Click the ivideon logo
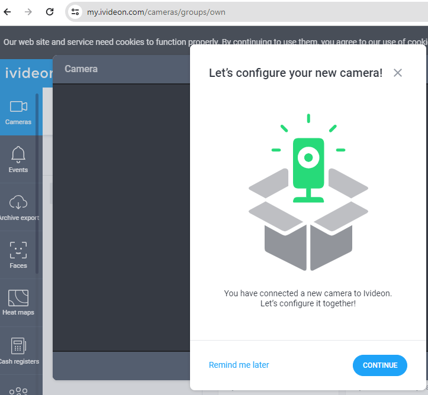The image size is (428, 395). pos(28,73)
